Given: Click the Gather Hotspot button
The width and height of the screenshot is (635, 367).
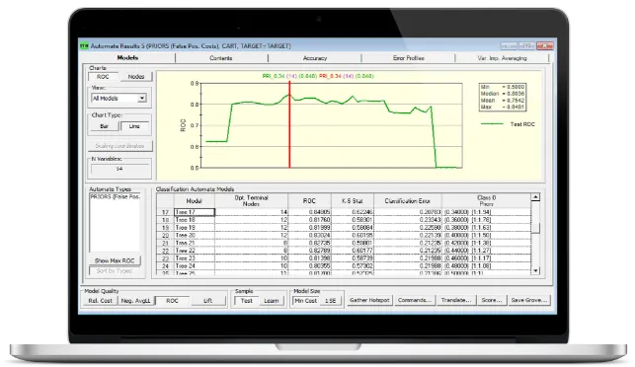Looking at the screenshot, I should [x=369, y=300].
